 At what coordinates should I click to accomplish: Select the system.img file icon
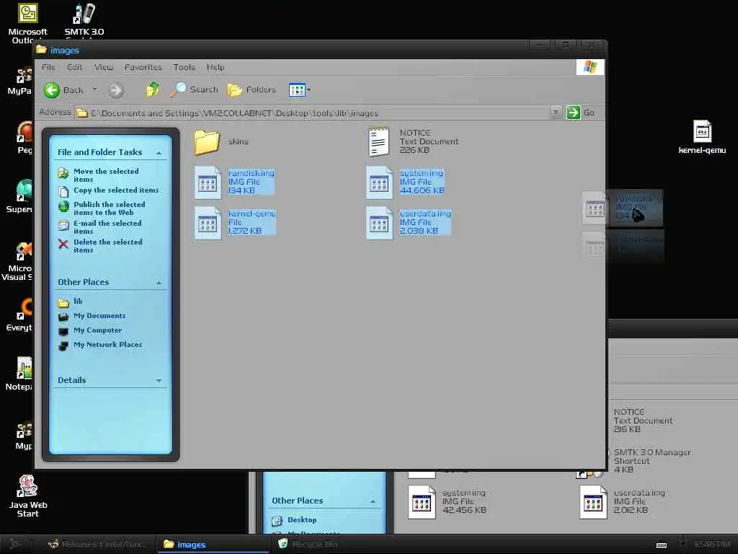379,183
